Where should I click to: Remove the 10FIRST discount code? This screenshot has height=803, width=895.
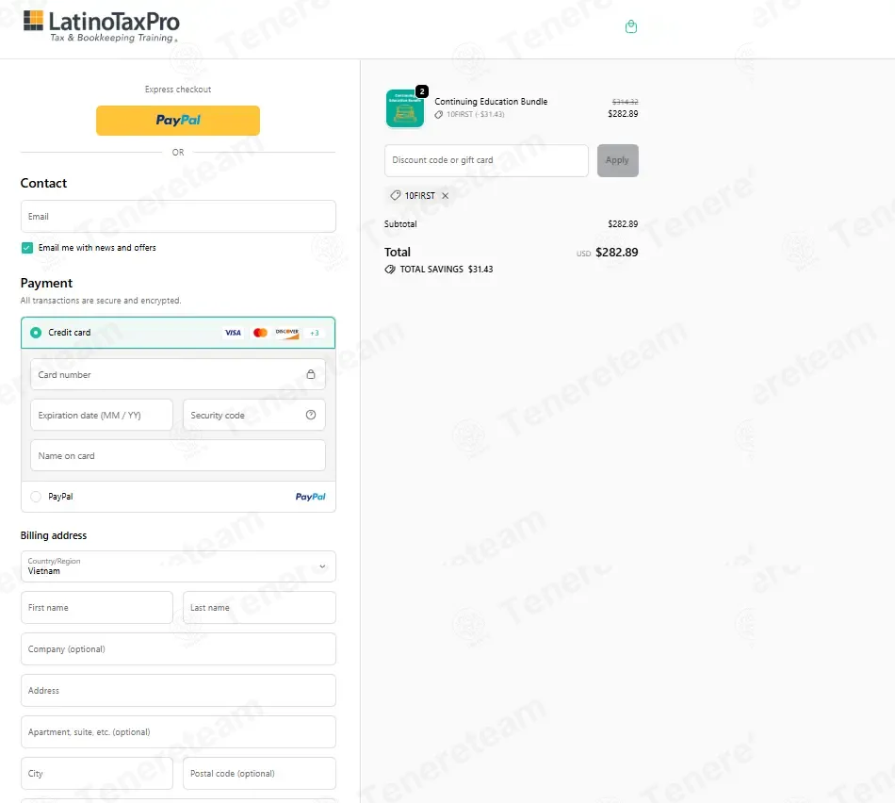click(x=446, y=196)
